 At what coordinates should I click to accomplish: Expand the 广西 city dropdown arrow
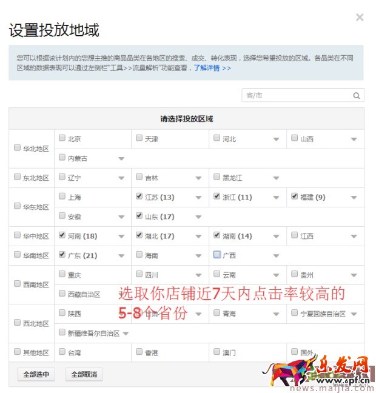click(x=276, y=256)
